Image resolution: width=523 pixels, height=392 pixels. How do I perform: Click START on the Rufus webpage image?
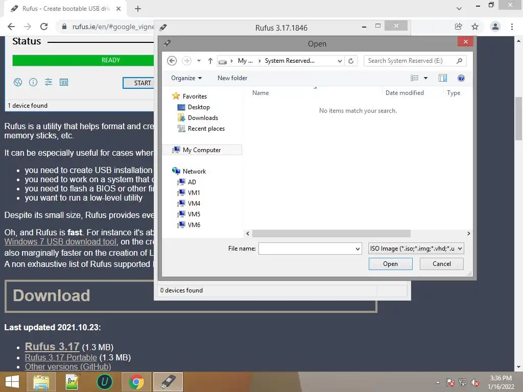(x=139, y=83)
